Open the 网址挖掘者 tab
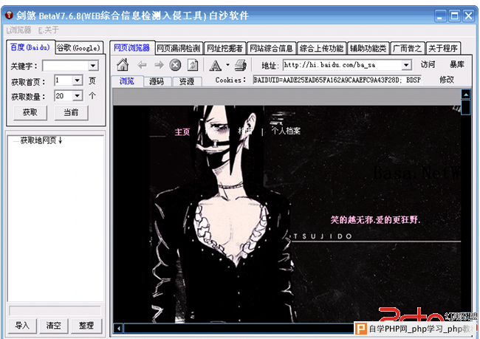 click(x=224, y=49)
